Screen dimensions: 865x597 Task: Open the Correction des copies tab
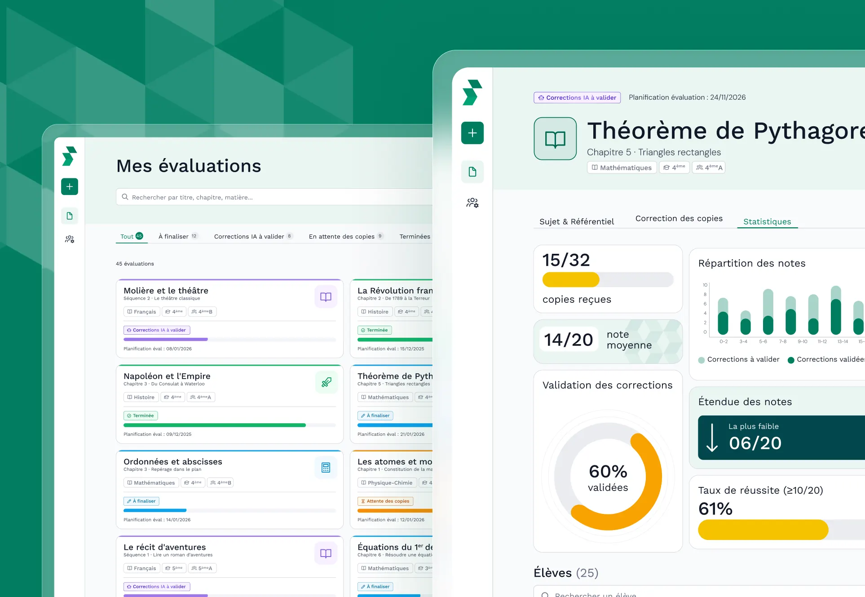(x=679, y=218)
